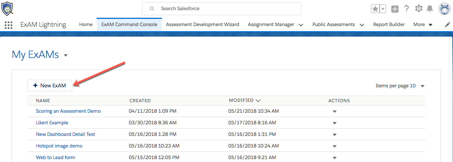The image size is (453, 162).
Task: Open the Setup gear icon
Action: (419, 9)
